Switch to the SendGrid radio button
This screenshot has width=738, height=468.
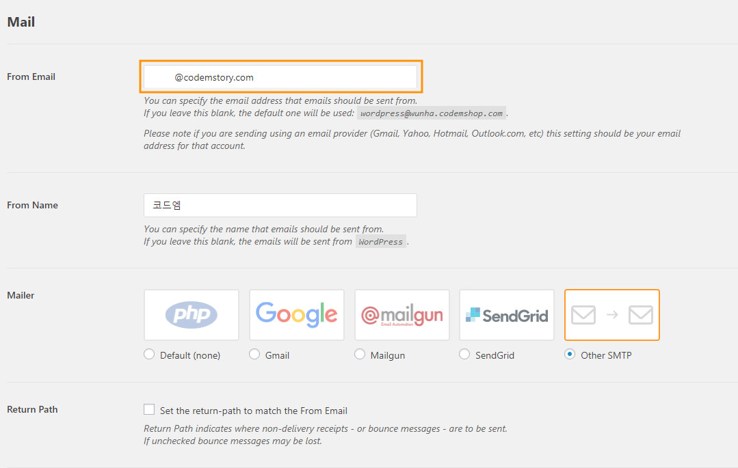point(464,355)
